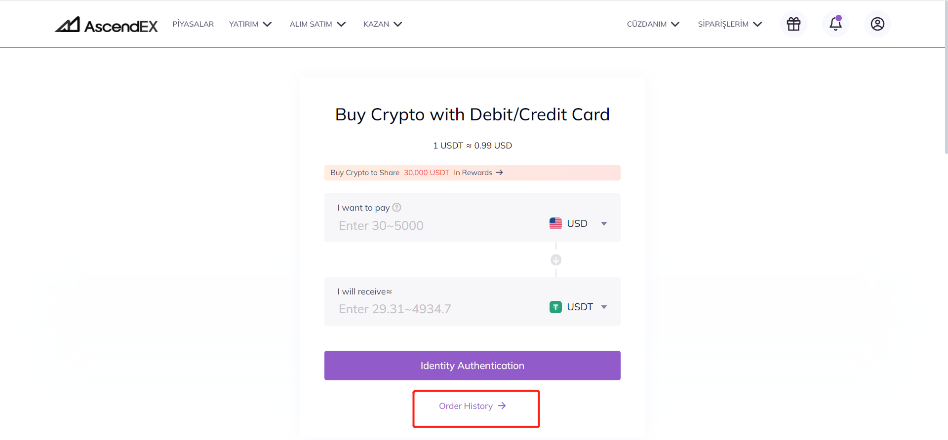
Task: Click the US flag icon
Action: (555, 223)
